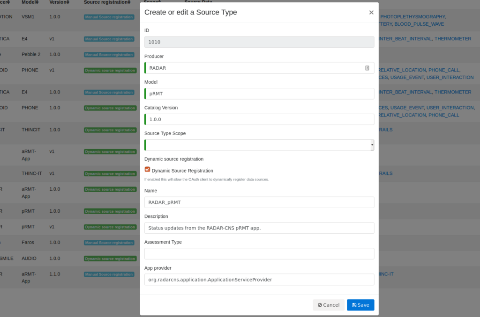Image resolution: width=480 pixels, height=317 pixels.
Task: Sort background table by Version column
Action: click(x=60, y=2)
